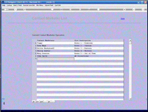Click the list scrollbar's up arrow
The image size is (148, 112).
click(x=130, y=40)
